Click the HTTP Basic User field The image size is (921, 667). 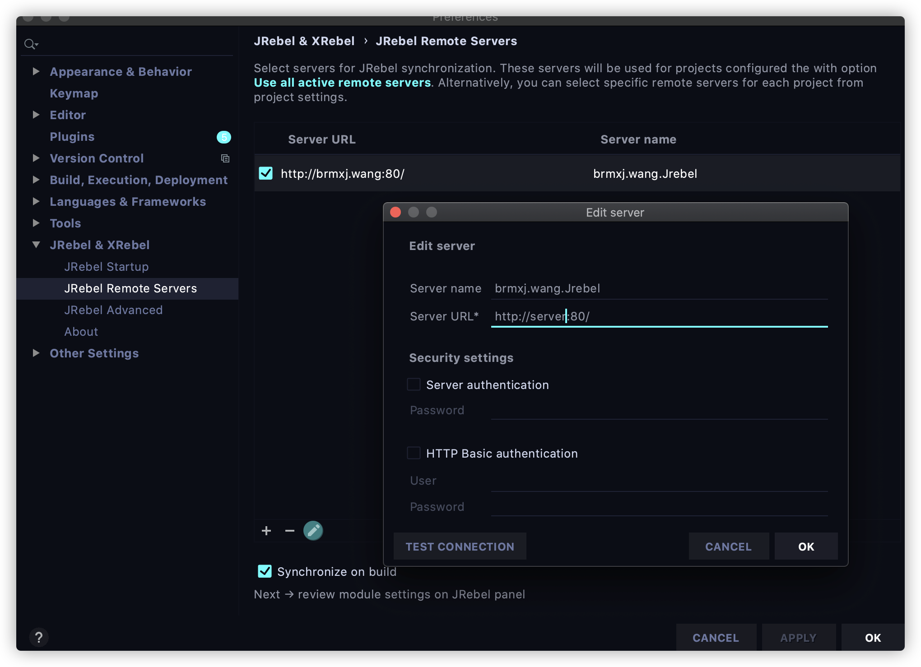point(659,481)
